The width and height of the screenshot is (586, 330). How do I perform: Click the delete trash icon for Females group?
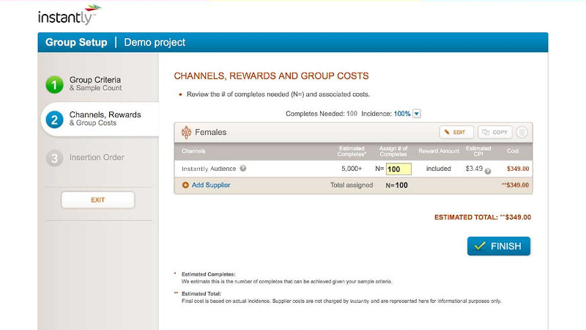522,133
